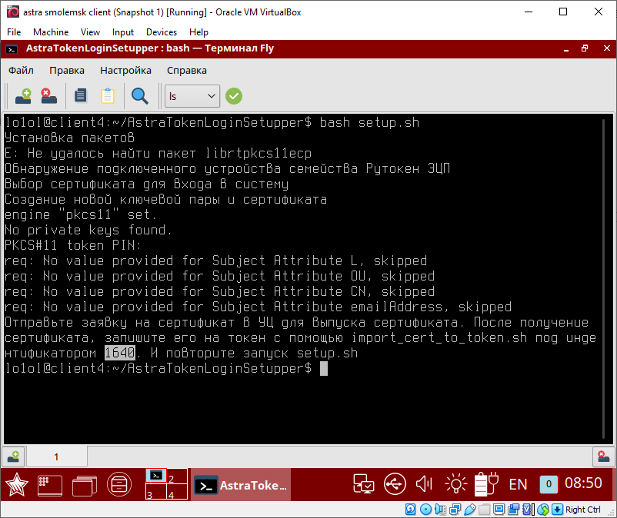
Task: Open network connection tray icon
Action: coord(363,484)
